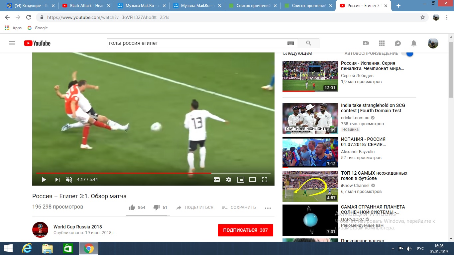
Task: Open World Cup Russia 2018 channel name
Action: 78,227
